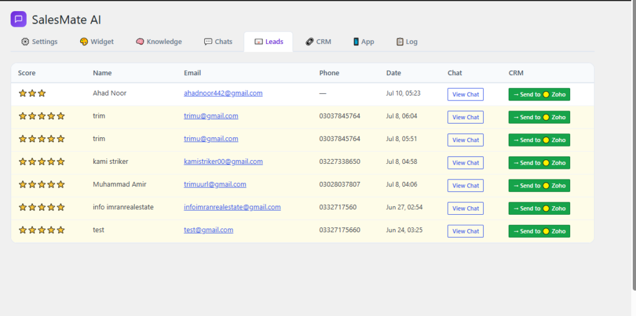Send trim lead from Jul 8, 05:51 to Zoho
This screenshot has height=316, width=636.
pyautogui.click(x=540, y=140)
